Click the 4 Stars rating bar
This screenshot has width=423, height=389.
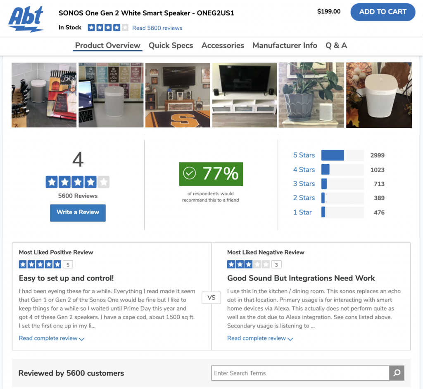pos(342,170)
